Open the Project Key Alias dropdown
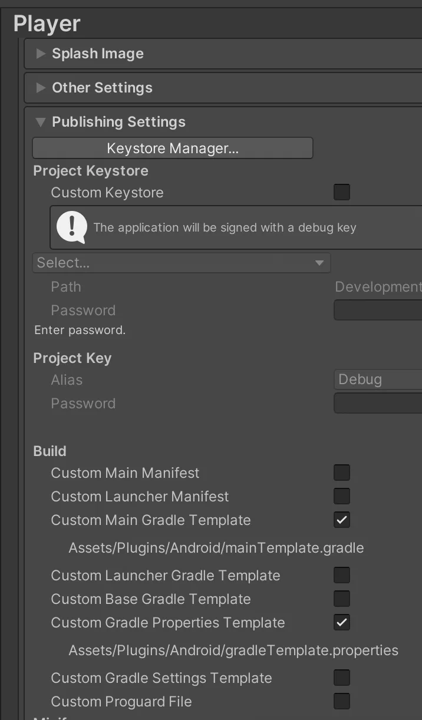Viewport: 422px width, 720px height. [378, 379]
